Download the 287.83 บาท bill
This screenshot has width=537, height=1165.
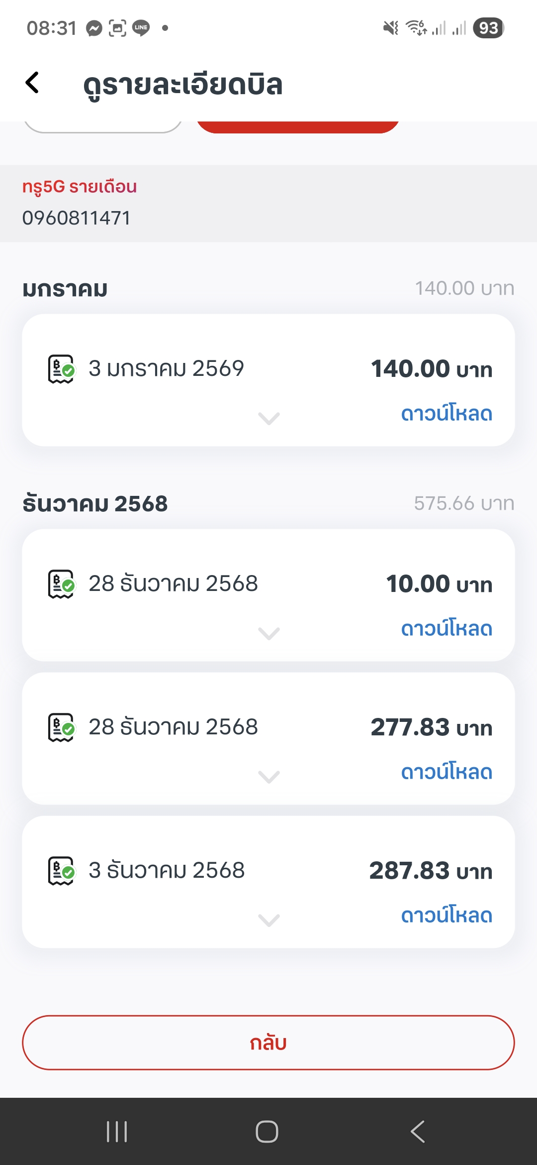(x=446, y=916)
